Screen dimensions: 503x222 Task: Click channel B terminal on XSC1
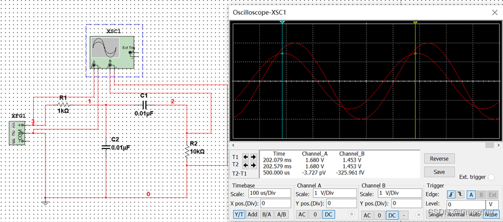point(110,65)
